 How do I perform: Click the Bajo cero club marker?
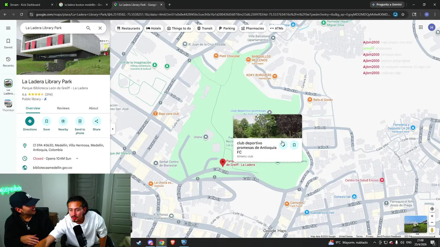pos(155,114)
